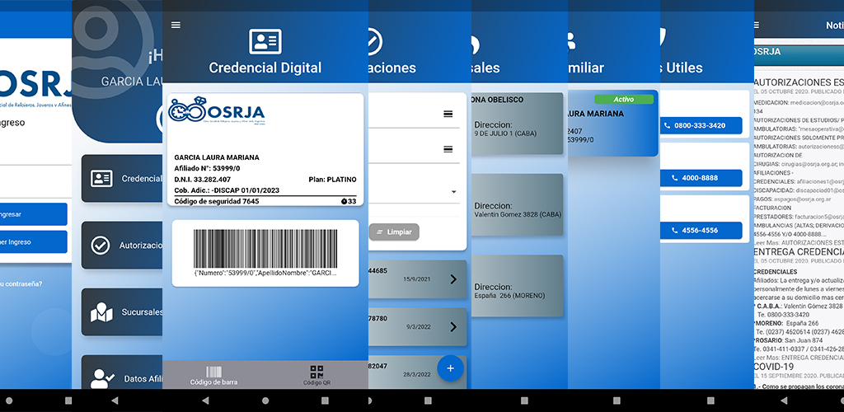Switch to the Código de barra tab

click(213, 376)
